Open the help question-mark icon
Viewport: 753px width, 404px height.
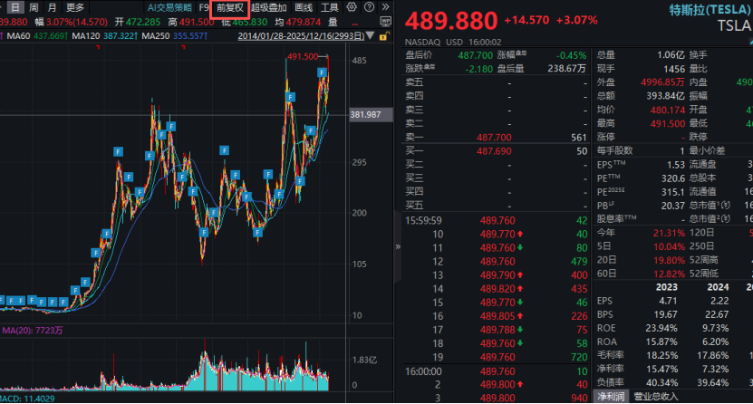(370, 7)
